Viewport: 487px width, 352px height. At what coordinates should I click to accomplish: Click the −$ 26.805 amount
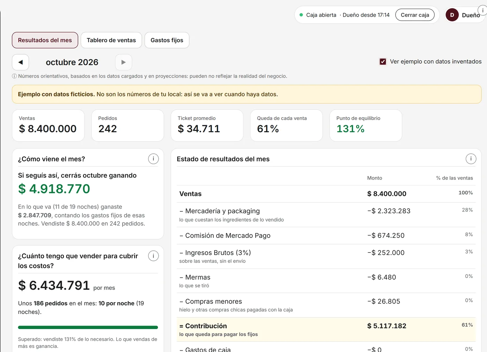(x=384, y=302)
